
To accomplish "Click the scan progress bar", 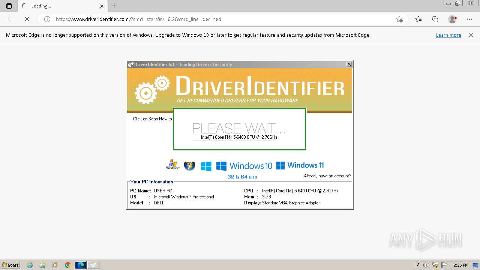I will coord(234,144).
